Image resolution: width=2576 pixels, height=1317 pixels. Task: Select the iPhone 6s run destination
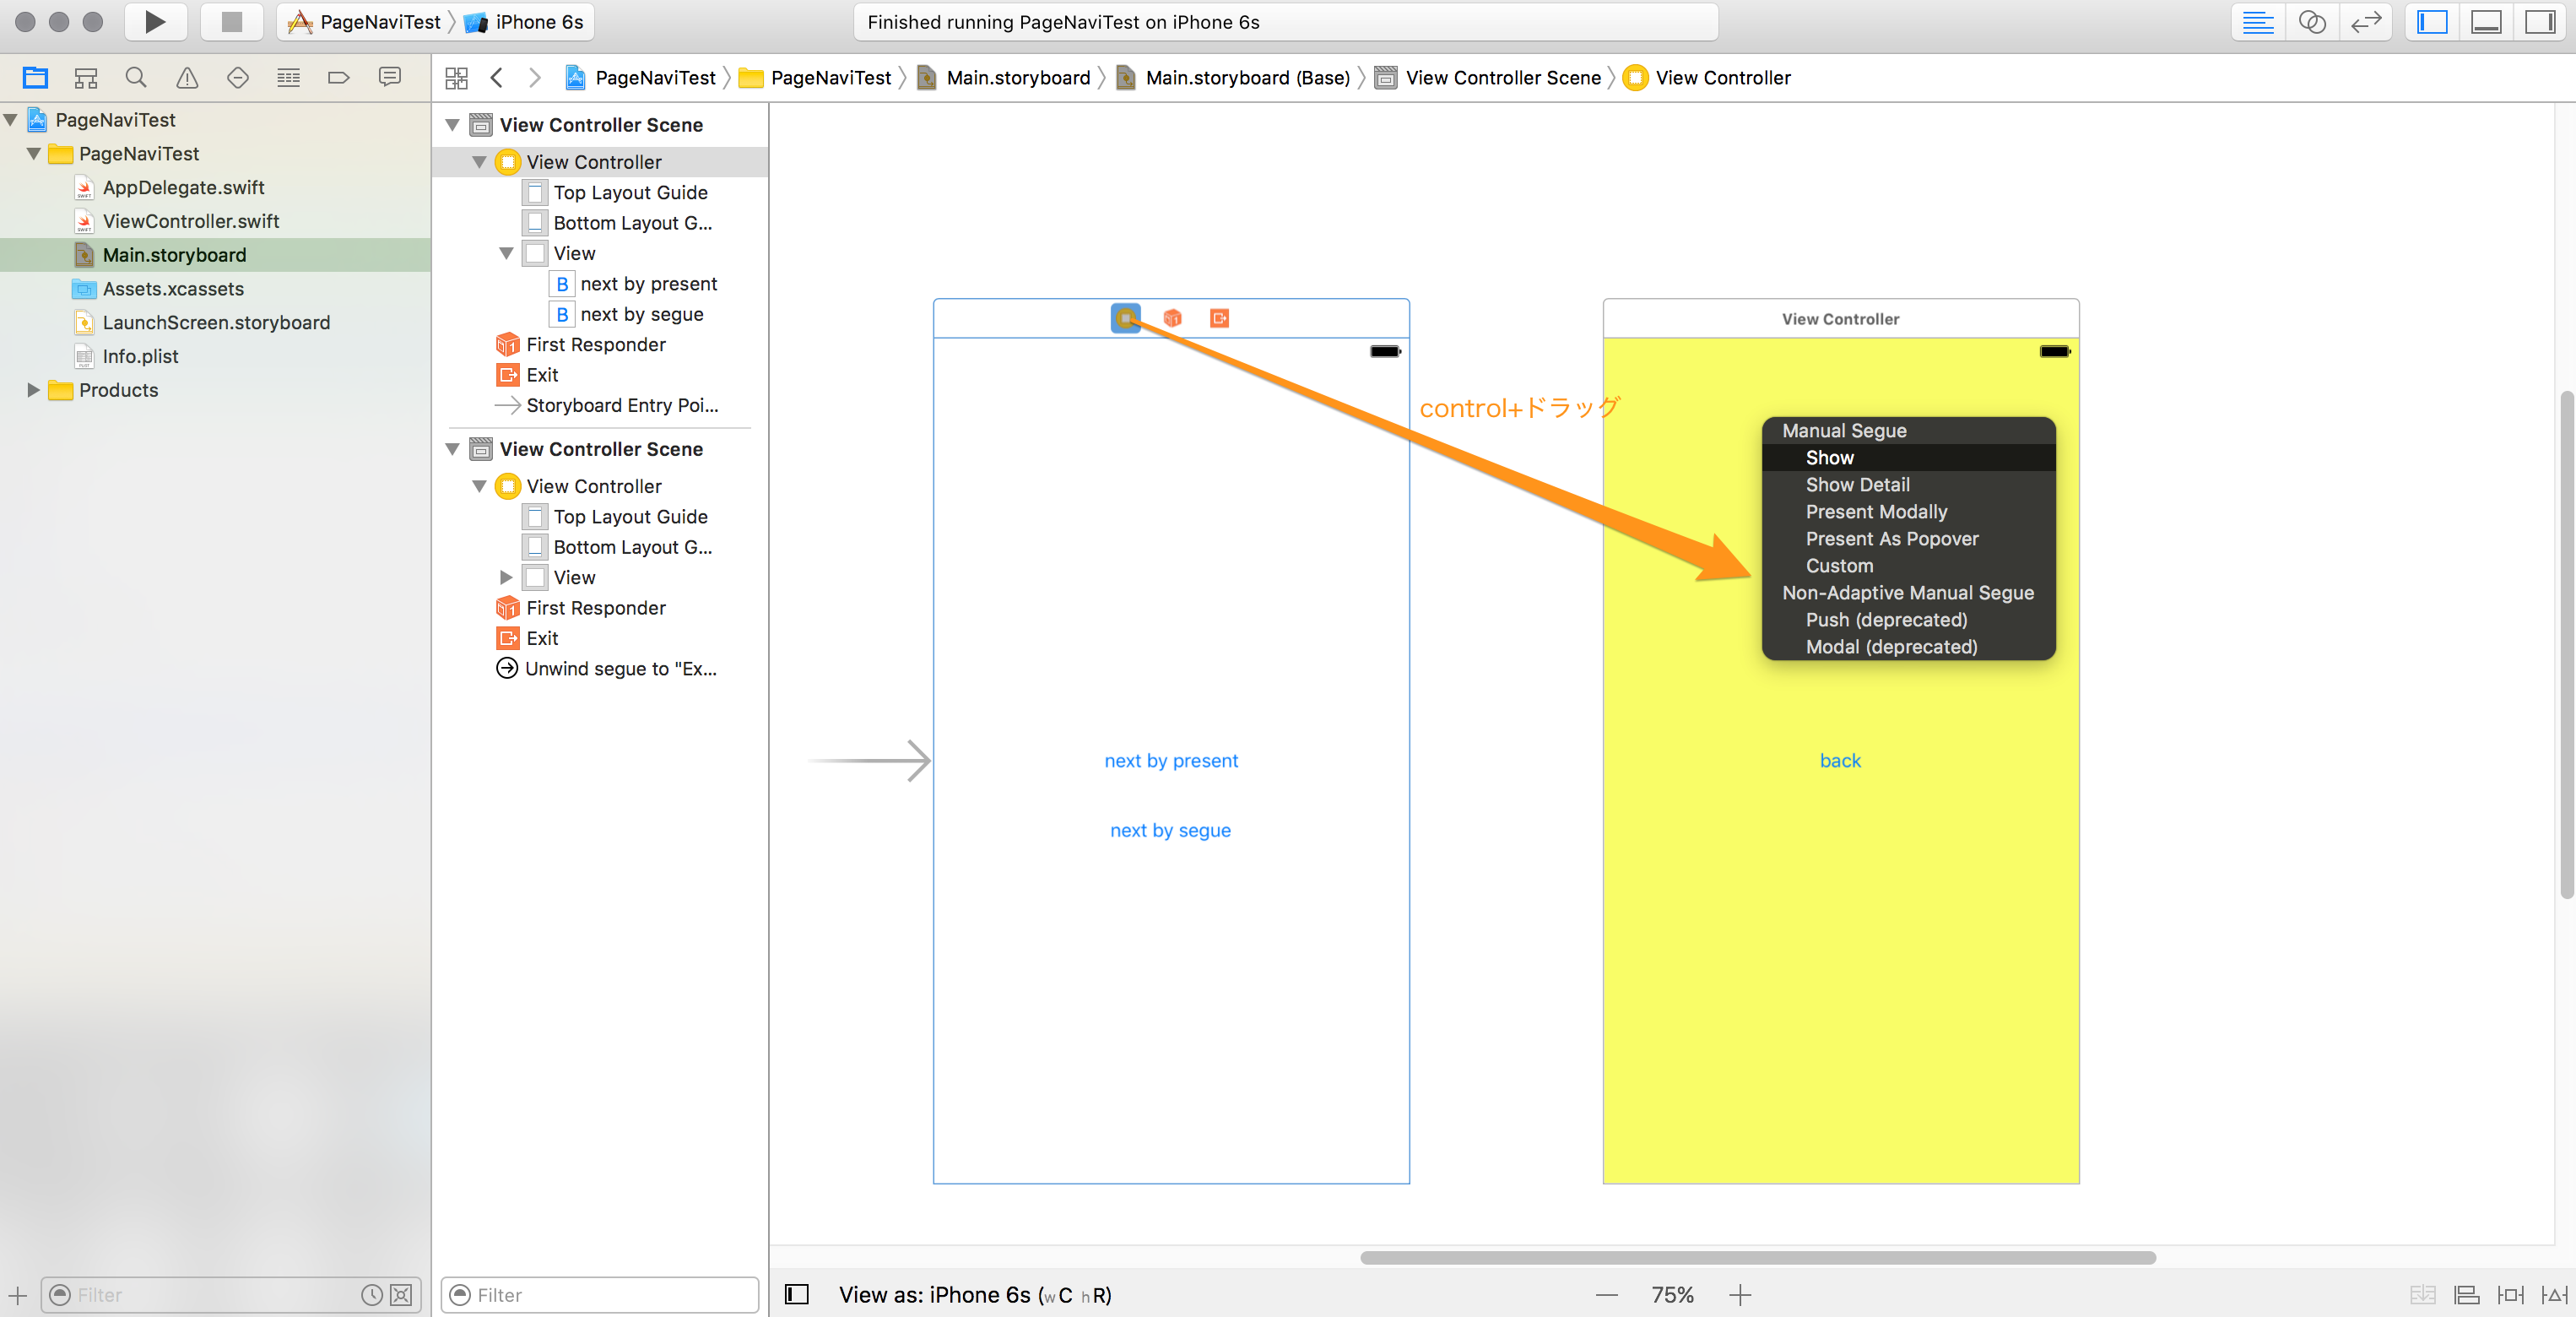coord(524,22)
